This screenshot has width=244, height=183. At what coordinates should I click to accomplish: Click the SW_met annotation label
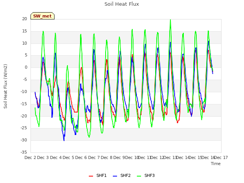pos(42,16)
